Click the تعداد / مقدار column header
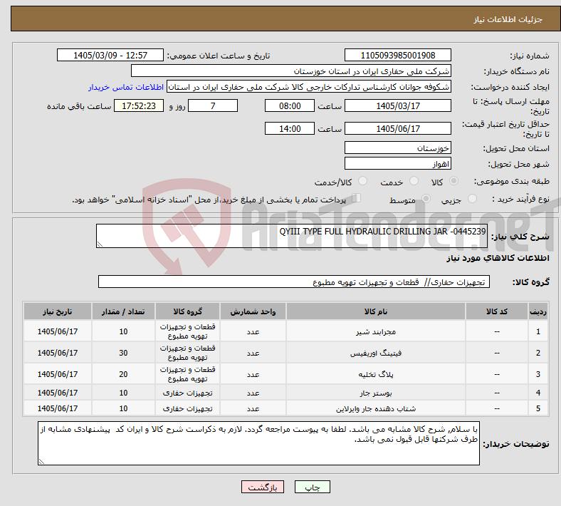The width and height of the screenshot is (561, 506). click(x=123, y=311)
